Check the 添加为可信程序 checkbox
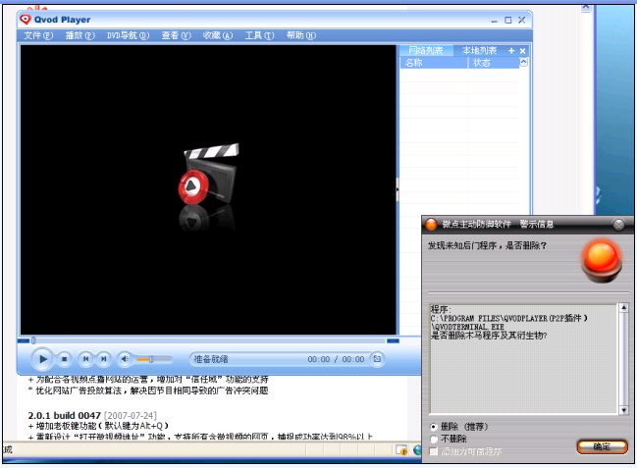 (434, 451)
